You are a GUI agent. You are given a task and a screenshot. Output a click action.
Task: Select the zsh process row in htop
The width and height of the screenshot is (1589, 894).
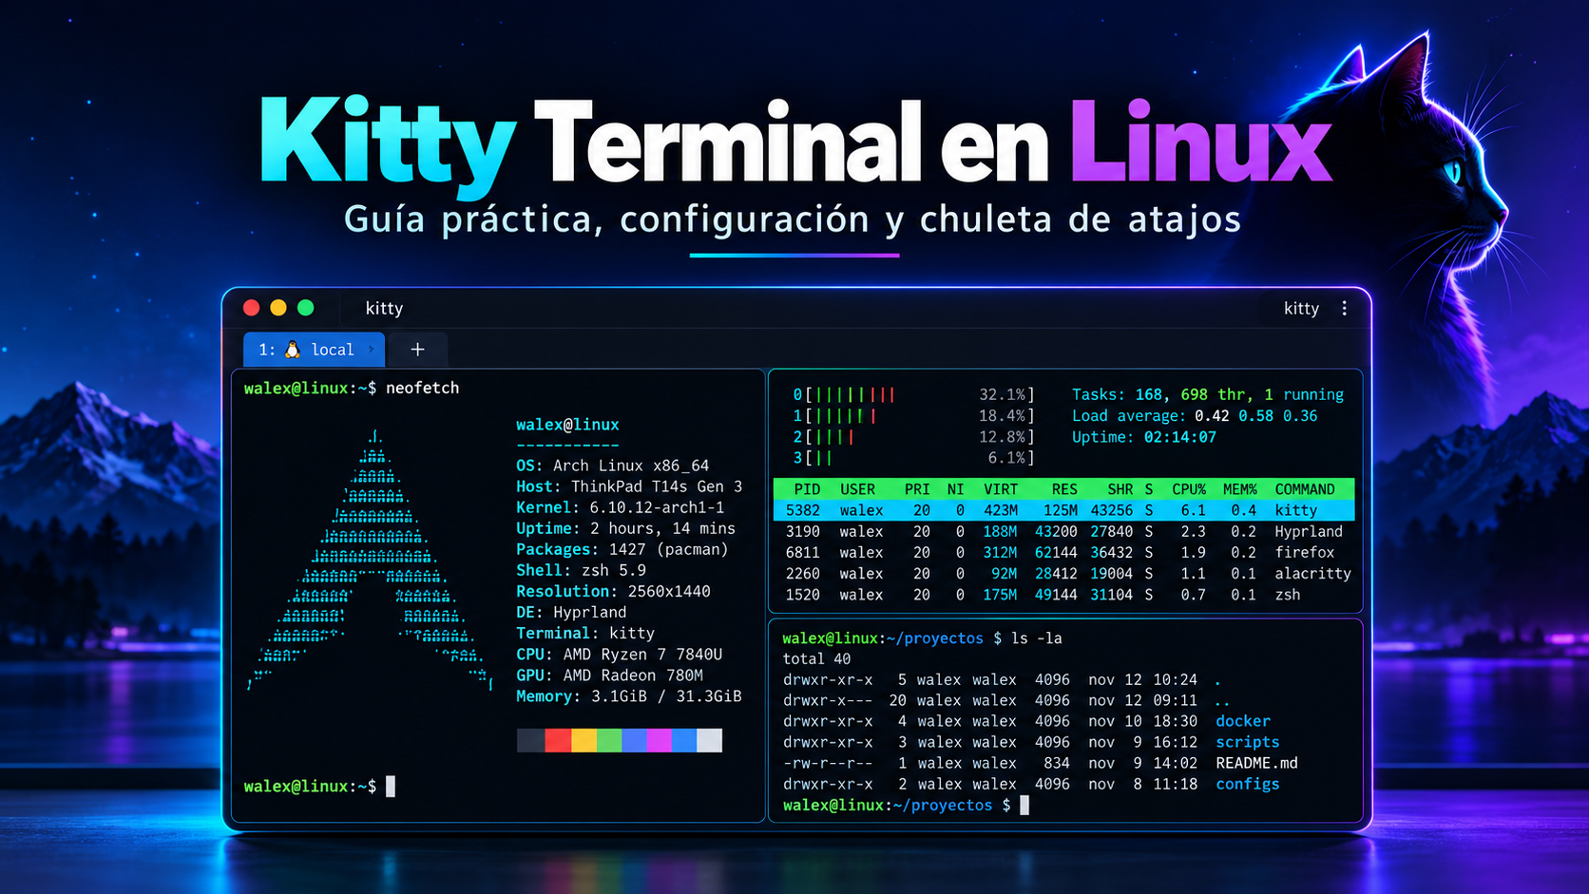[1064, 595]
